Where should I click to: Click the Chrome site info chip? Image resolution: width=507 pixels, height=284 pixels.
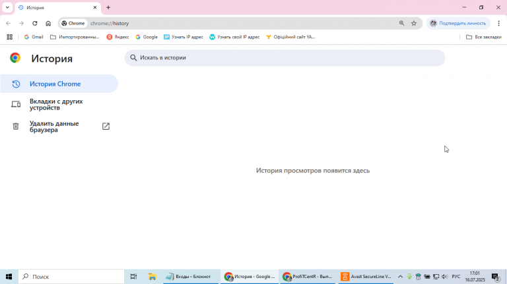point(73,23)
